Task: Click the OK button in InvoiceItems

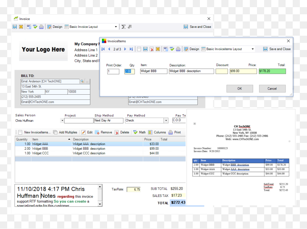Action: click(240, 89)
